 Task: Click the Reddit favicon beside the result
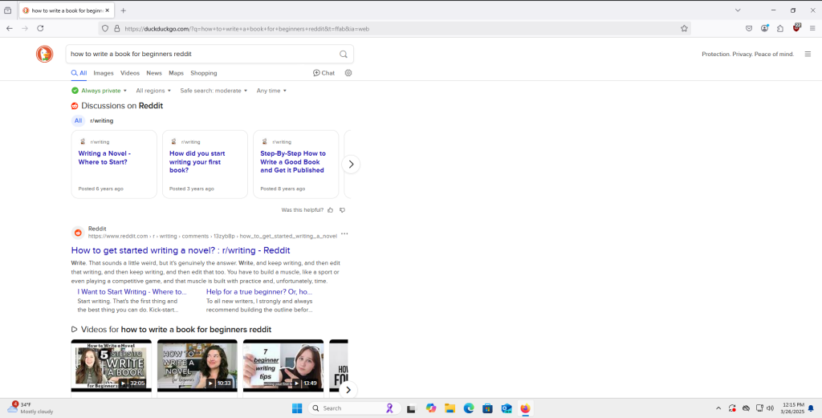(78, 233)
